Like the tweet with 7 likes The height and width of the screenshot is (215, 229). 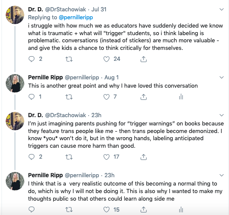[107, 97]
